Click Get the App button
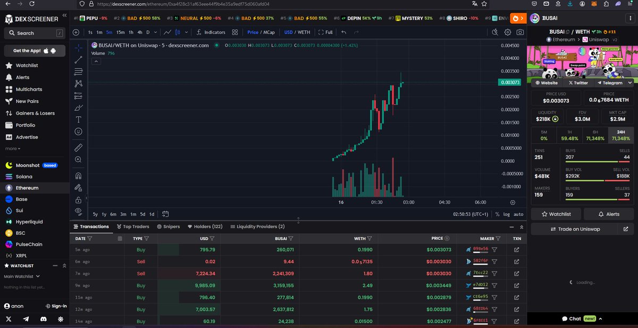Screen dimensions: 638x328 [35, 50]
